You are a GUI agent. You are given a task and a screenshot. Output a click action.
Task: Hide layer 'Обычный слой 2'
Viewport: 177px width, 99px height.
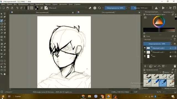click(145, 48)
